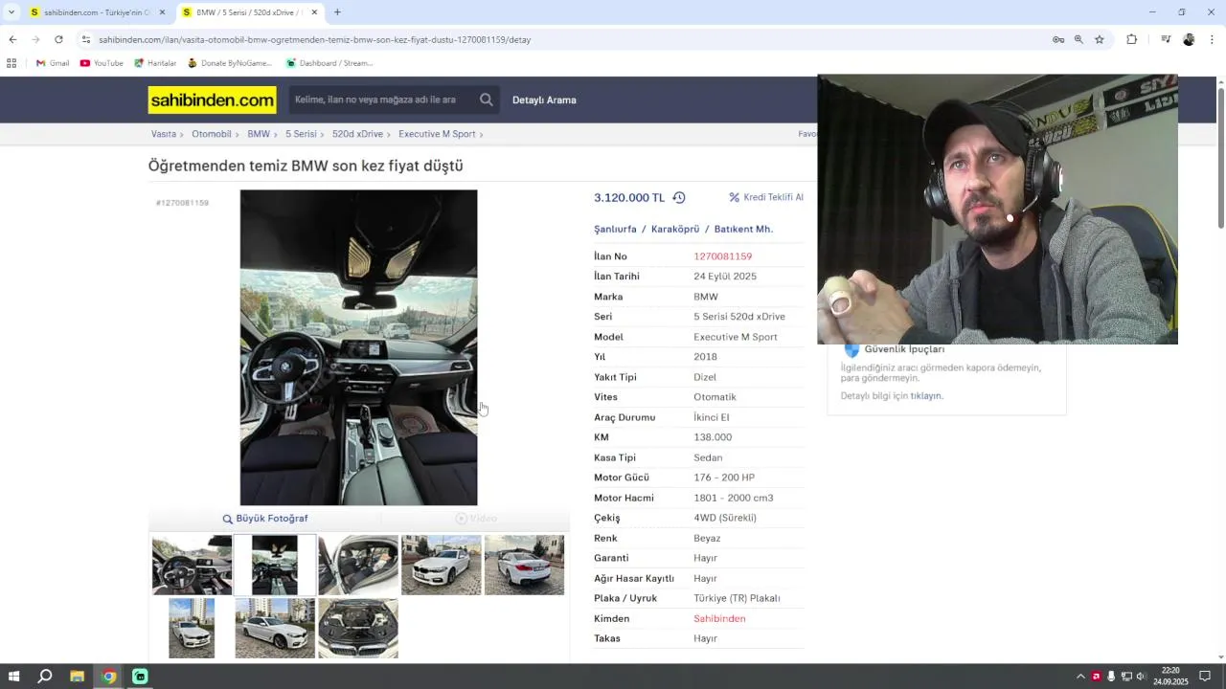Screen dimensions: 1226x689
Task: Open File Explorer from the taskbar
Action: pyautogui.click(x=78, y=677)
